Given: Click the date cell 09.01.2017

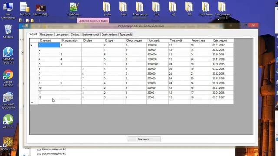Looking at the screenshot, I should click(x=222, y=97).
